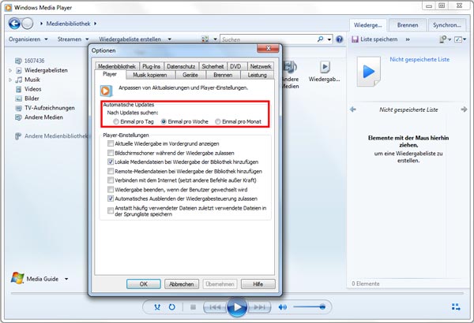The width and height of the screenshot is (474, 323).
Task: Click the clear list pane icon
Action: (443, 39)
